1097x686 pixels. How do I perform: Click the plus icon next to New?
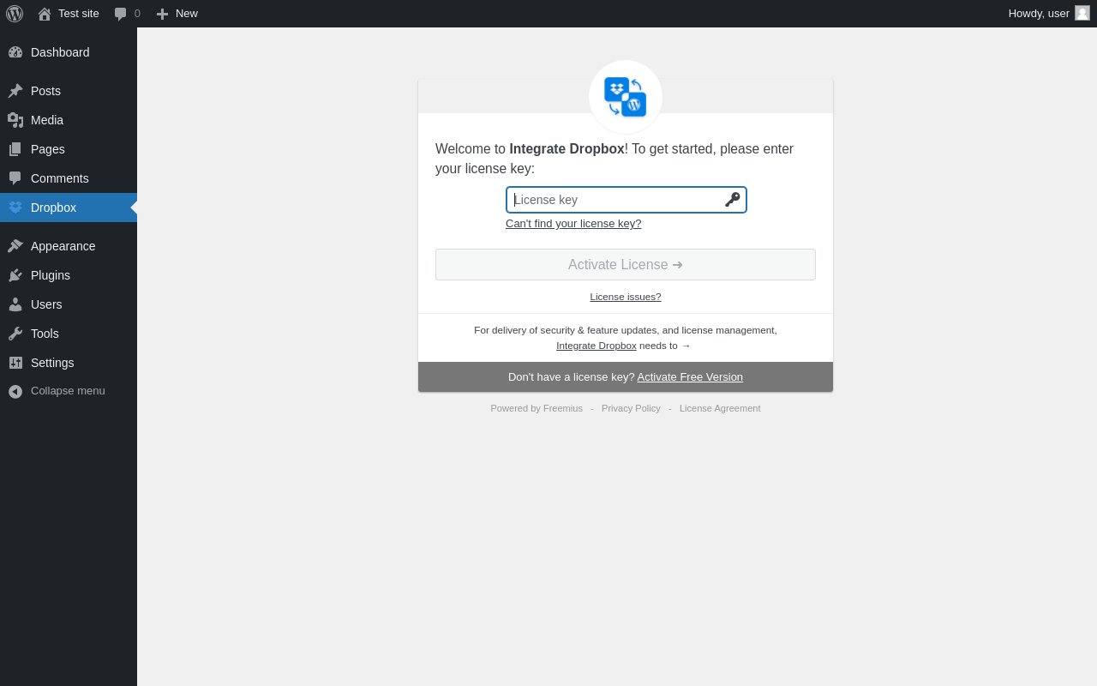click(x=162, y=14)
